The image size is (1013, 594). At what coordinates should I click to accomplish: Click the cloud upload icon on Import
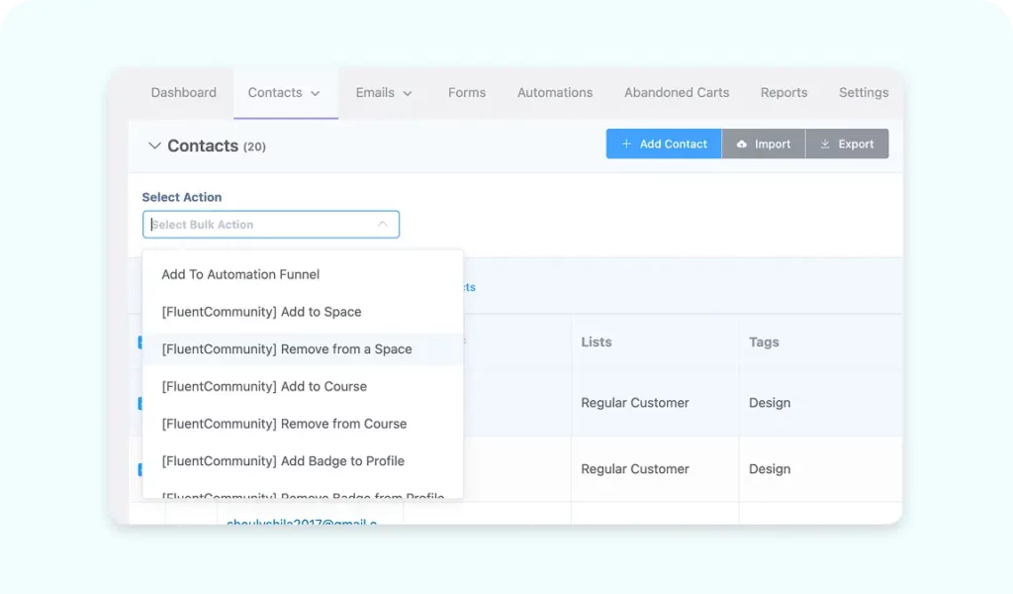pos(742,145)
